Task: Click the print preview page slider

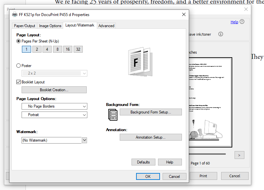Action: click(207, 154)
